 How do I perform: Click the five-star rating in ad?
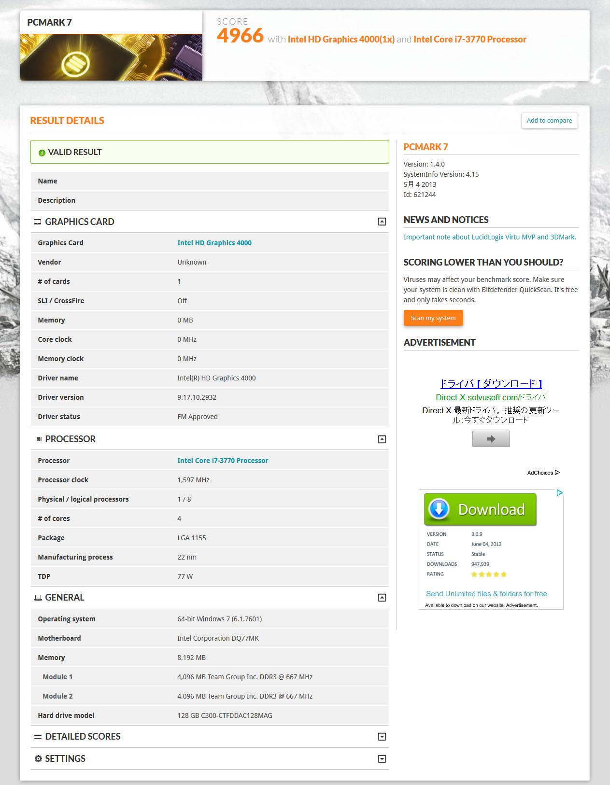[489, 575]
